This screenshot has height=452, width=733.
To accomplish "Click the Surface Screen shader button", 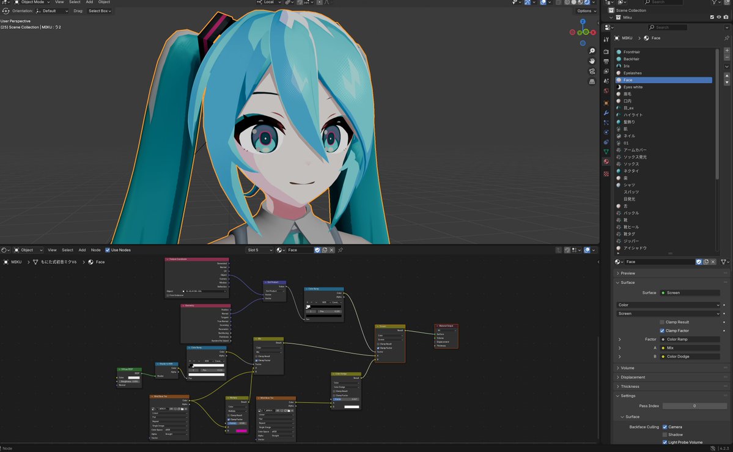I will click(690, 293).
